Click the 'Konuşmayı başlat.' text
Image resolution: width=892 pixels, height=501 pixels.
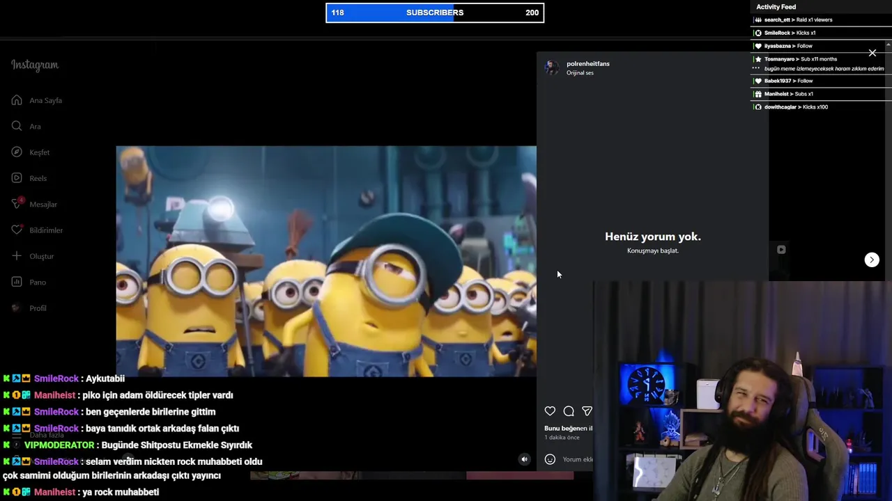click(653, 250)
